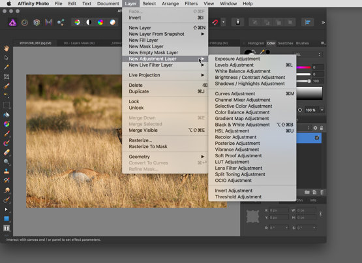Open the Liquify persona icon
The width and height of the screenshot is (362, 263).
(25, 22)
